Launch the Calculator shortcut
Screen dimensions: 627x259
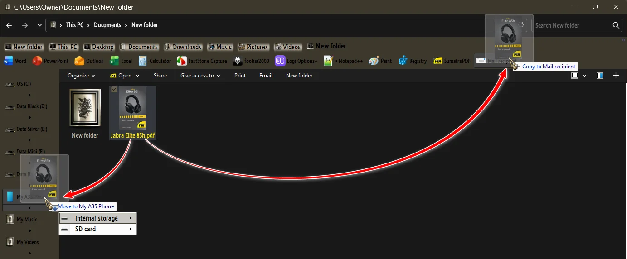155,61
